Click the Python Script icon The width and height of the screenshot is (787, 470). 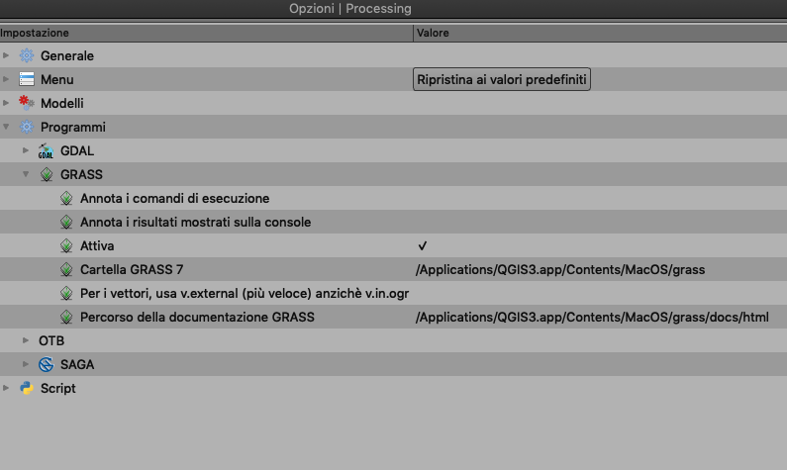pos(27,388)
